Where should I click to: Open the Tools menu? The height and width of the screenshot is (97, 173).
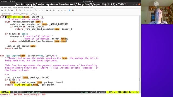[10, 7]
